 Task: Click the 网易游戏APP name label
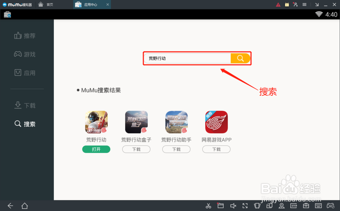point(216,140)
